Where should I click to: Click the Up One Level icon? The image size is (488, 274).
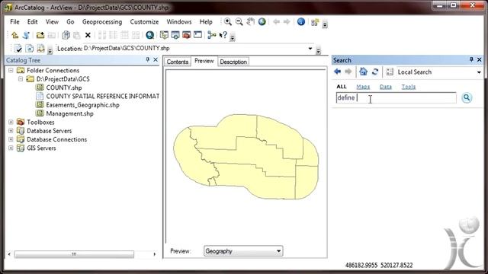[x=14, y=35]
